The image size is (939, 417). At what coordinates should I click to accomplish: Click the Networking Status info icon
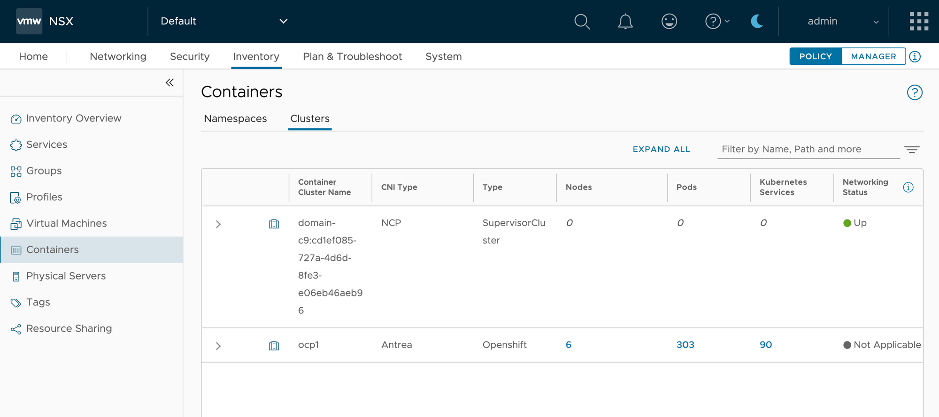[x=908, y=188]
